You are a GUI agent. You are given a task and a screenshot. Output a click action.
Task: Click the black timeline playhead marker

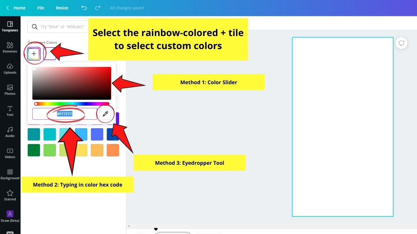(x=156, y=229)
